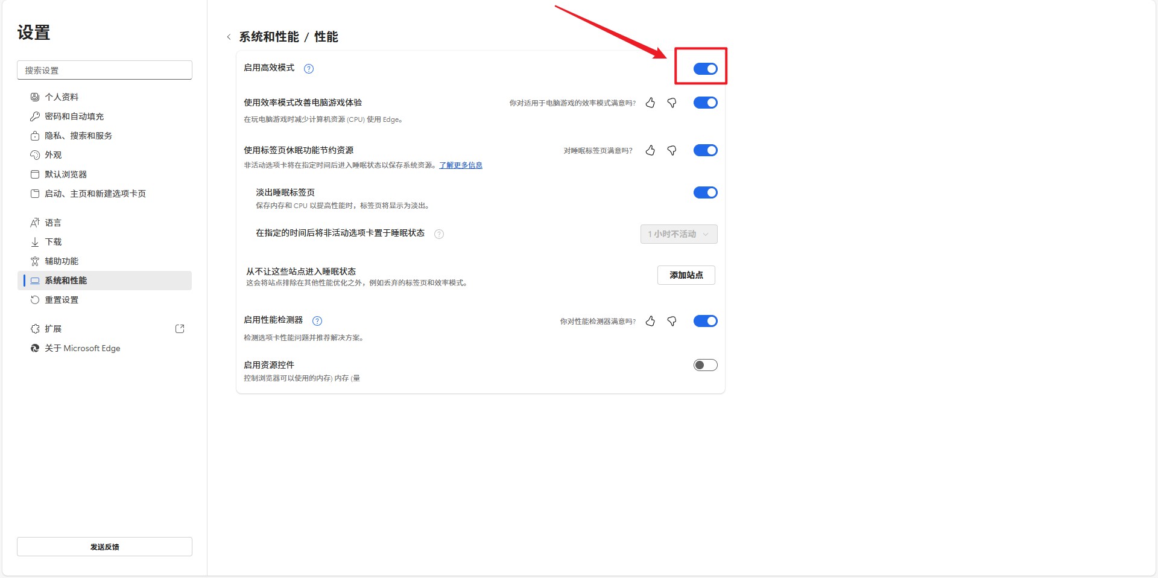Open 隐私、搜索和服务 settings section

tap(78, 136)
